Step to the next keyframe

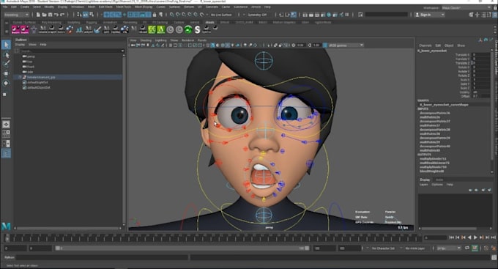click(481, 237)
